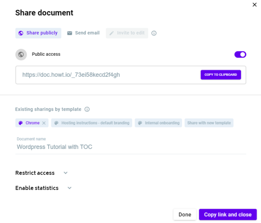Click info icon next to Invite to edit
This screenshot has height=223, width=261.
(154, 33)
